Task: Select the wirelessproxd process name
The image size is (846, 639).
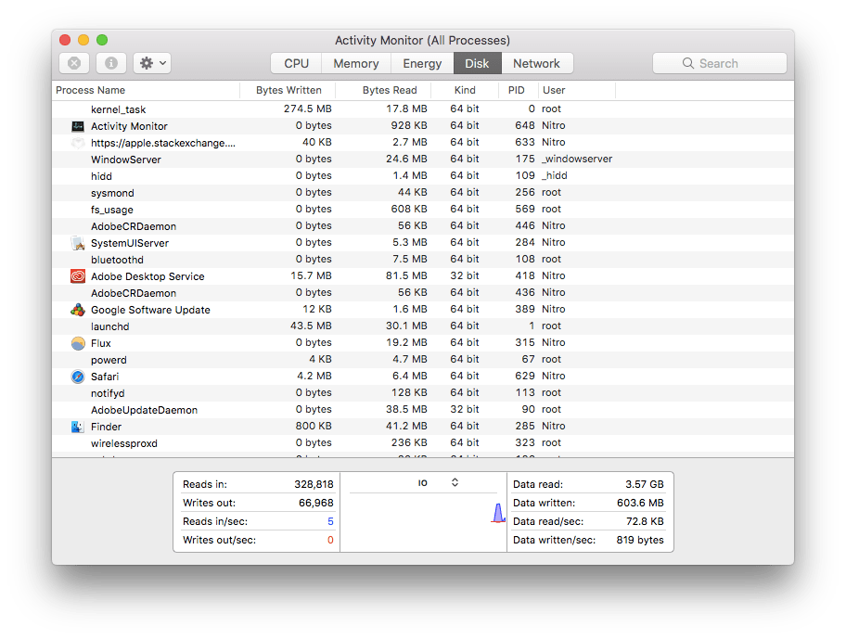Action: point(124,444)
